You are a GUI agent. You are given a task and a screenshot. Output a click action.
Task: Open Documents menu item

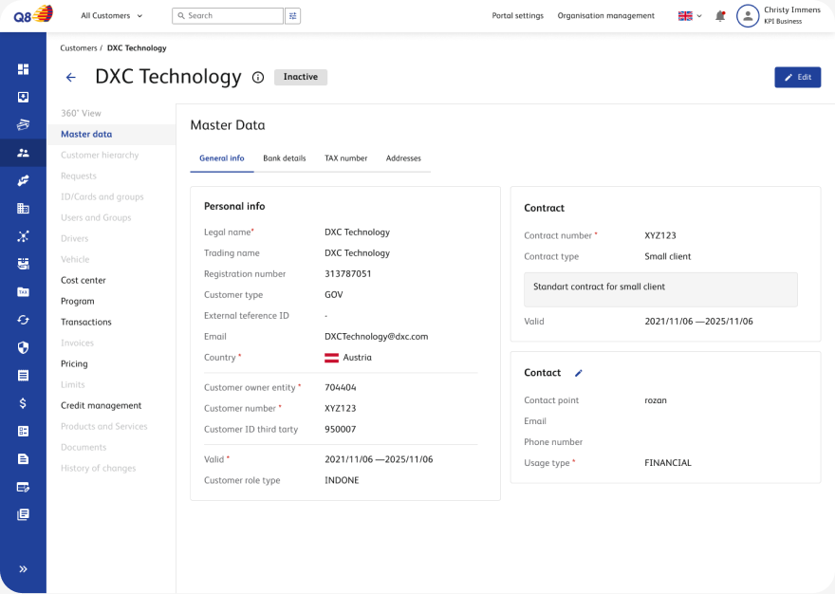click(83, 447)
